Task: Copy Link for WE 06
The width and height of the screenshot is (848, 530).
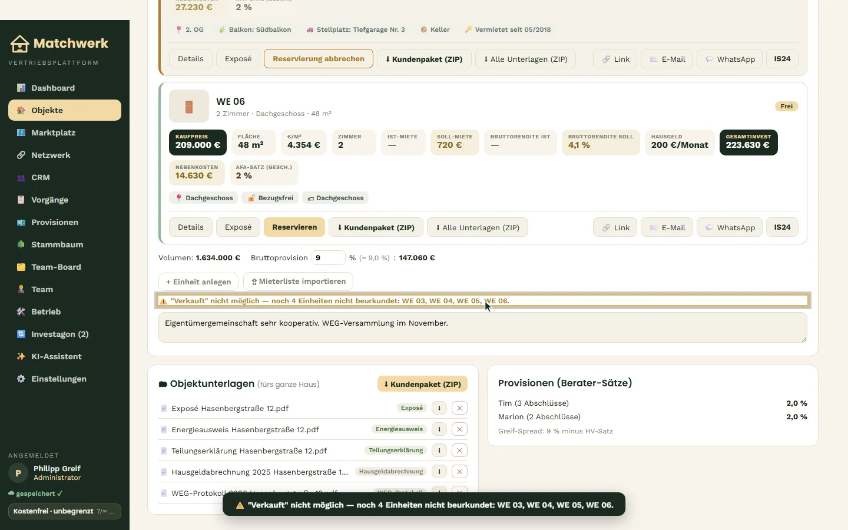Action: click(x=615, y=227)
